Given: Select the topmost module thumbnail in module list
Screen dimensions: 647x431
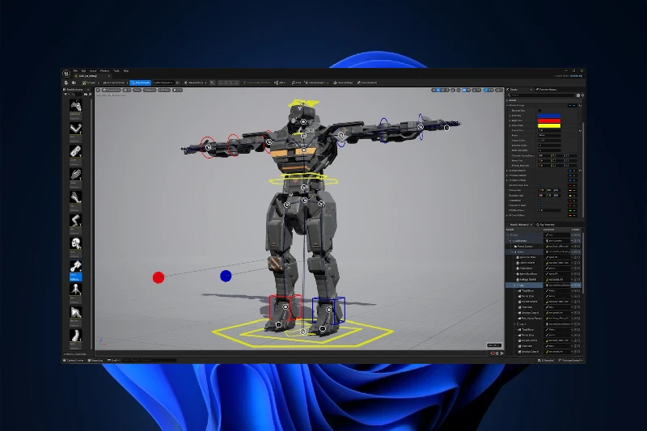Looking at the screenshot, I should pyautogui.click(x=76, y=105).
